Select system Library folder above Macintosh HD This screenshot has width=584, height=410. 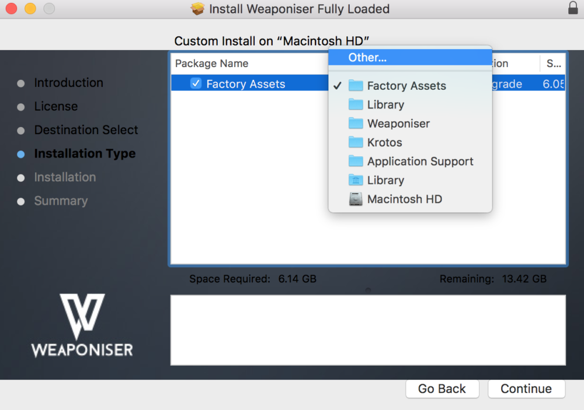[x=410, y=180]
